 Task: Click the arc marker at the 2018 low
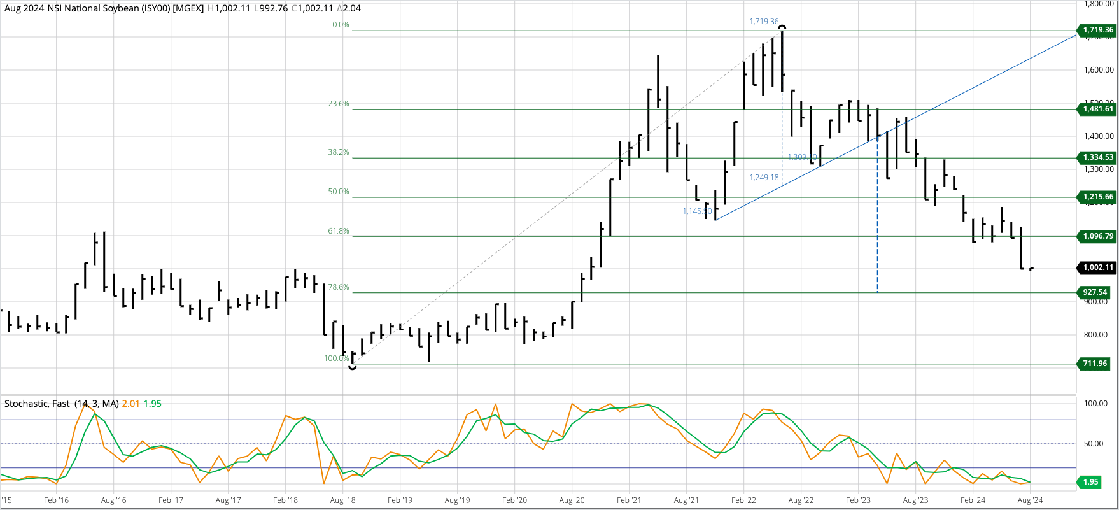[353, 367]
